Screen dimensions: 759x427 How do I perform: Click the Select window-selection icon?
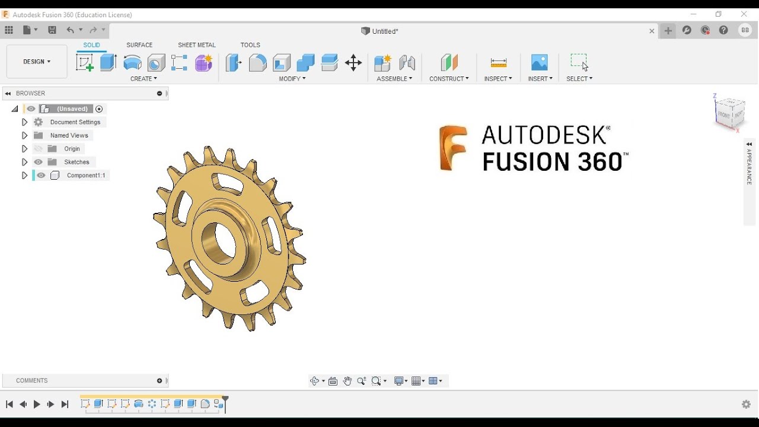(579, 62)
